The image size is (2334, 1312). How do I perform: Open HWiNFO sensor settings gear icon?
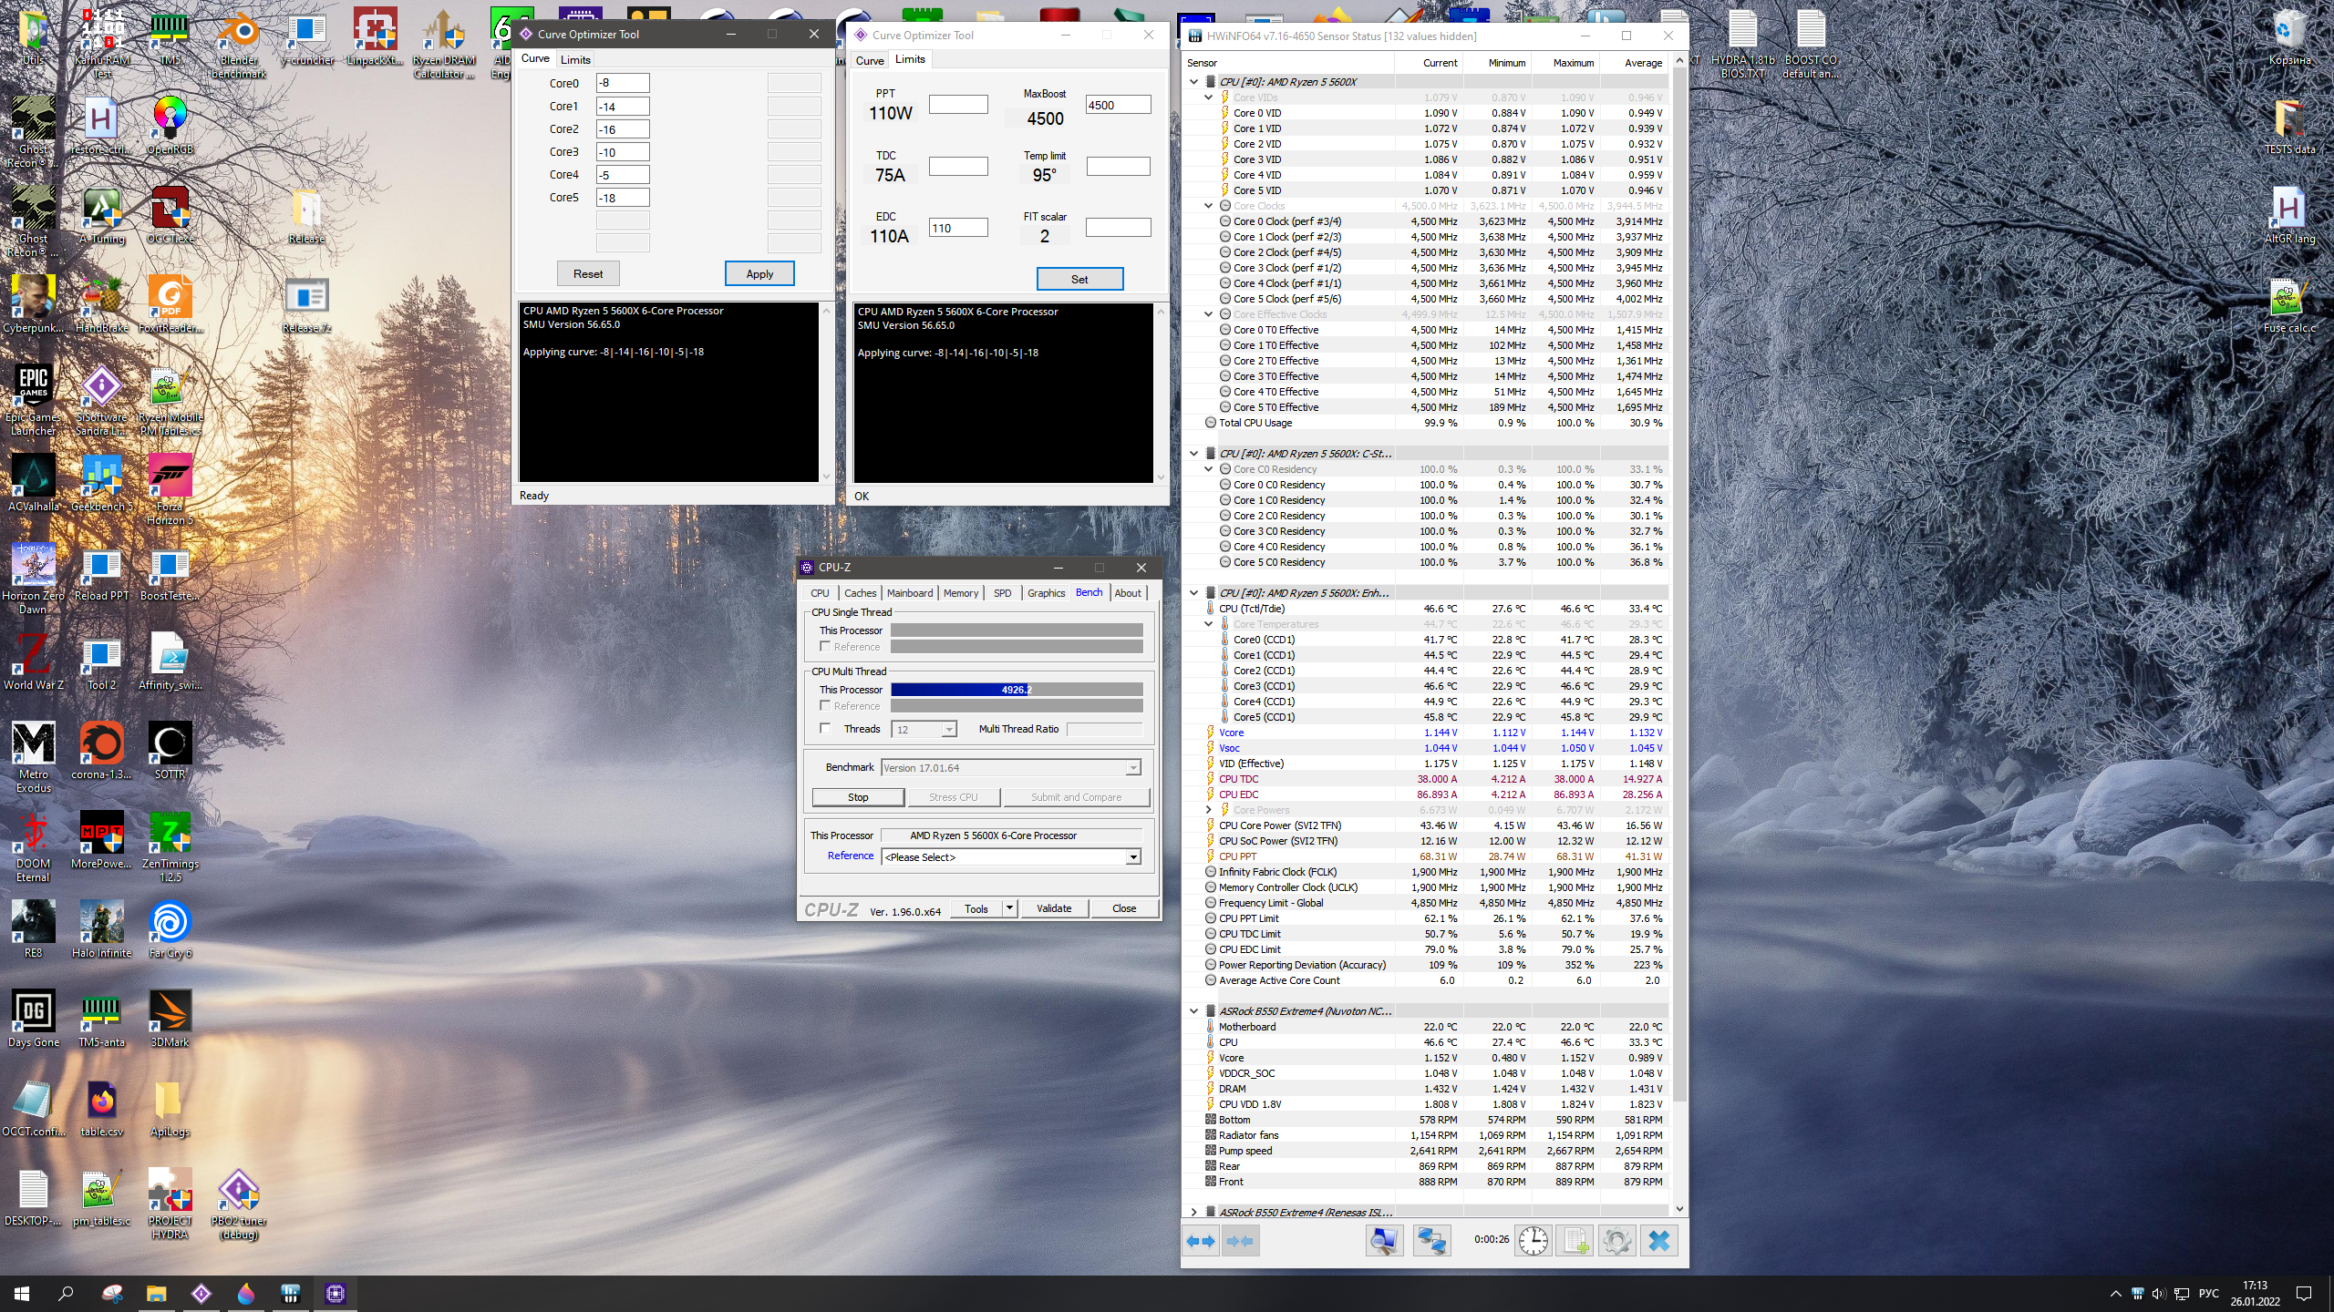coord(1616,1241)
